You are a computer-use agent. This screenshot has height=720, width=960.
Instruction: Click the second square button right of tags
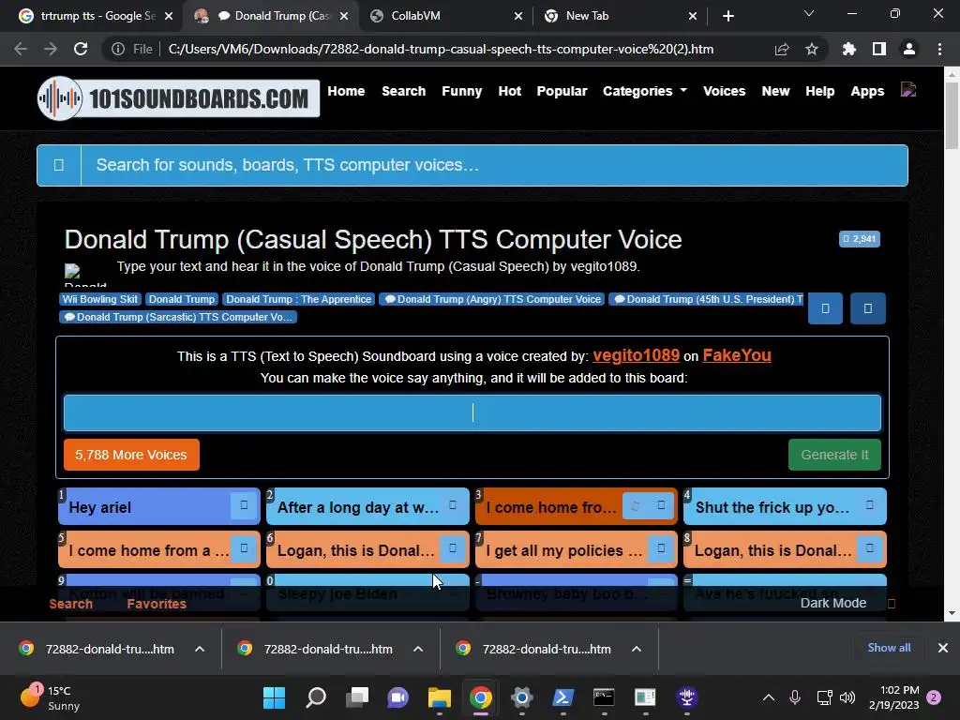click(867, 308)
